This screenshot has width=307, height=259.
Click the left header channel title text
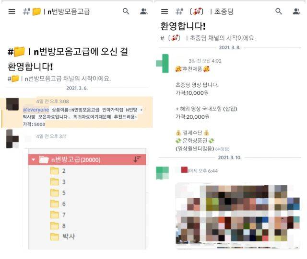(69, 11)
